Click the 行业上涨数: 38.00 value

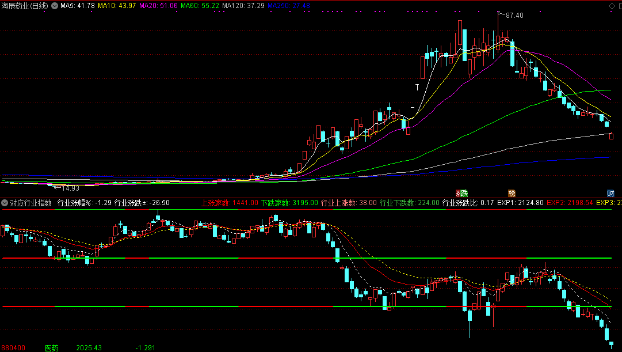(x=349, y=203)
